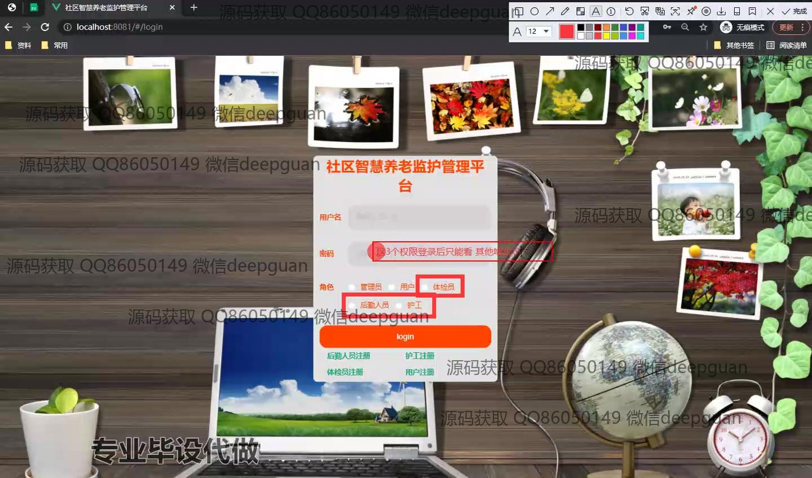Click the OCR text recognition icon

pyautogui.click(x=675, y=11)
